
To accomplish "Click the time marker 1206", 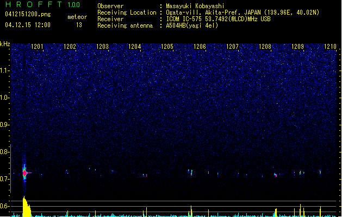I will 200,47.
